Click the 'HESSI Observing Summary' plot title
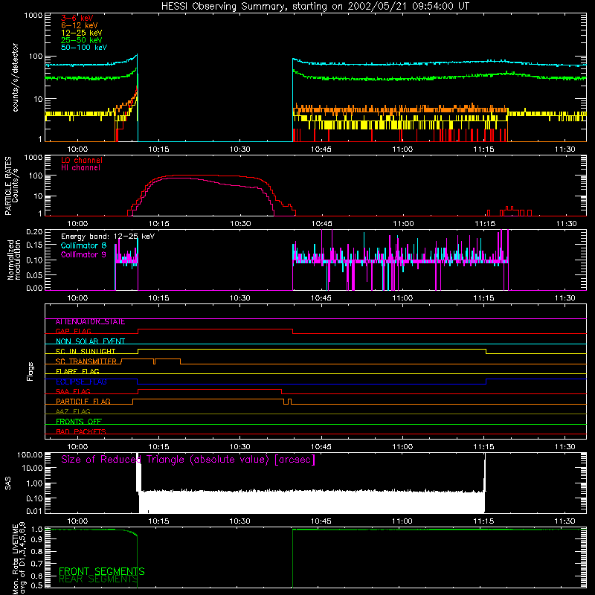595x595 pixels. click(x=315, y=7)
